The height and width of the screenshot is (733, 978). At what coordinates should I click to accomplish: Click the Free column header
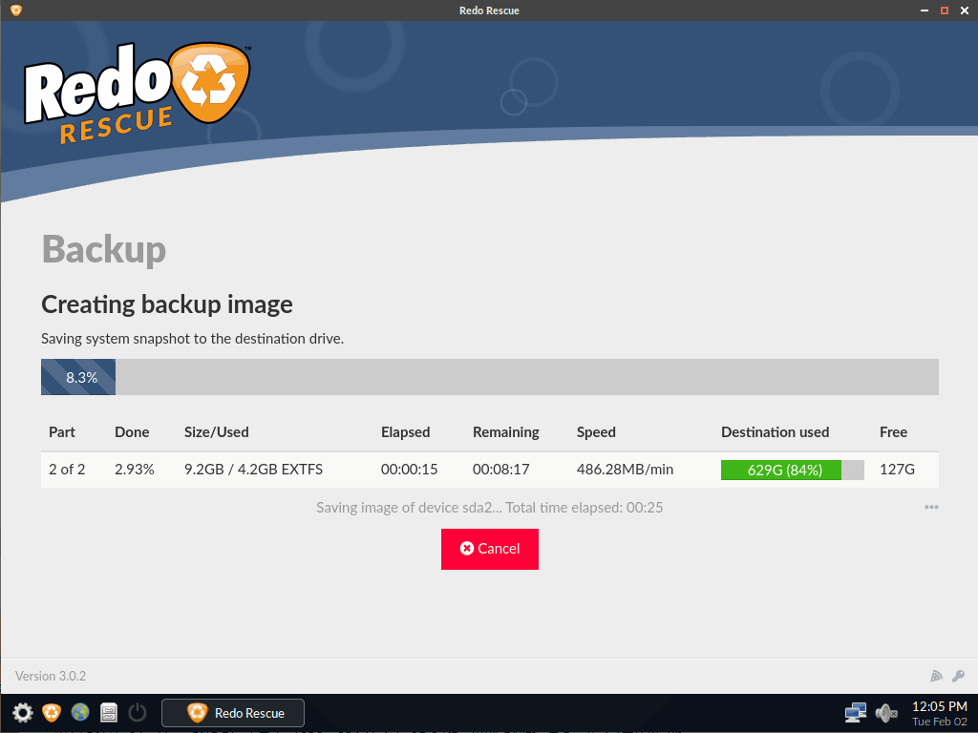[893, 432]
